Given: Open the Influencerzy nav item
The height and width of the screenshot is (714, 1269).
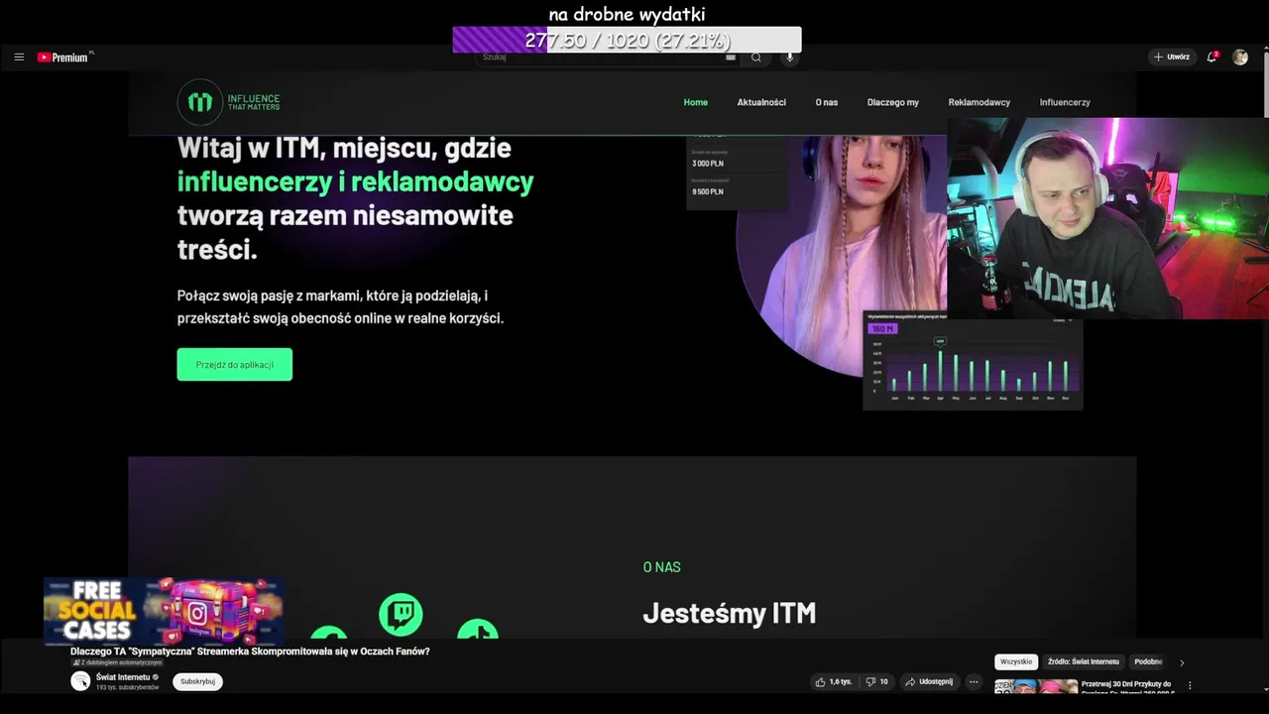Looking at the screenshot, I should tap(1065, 102).
